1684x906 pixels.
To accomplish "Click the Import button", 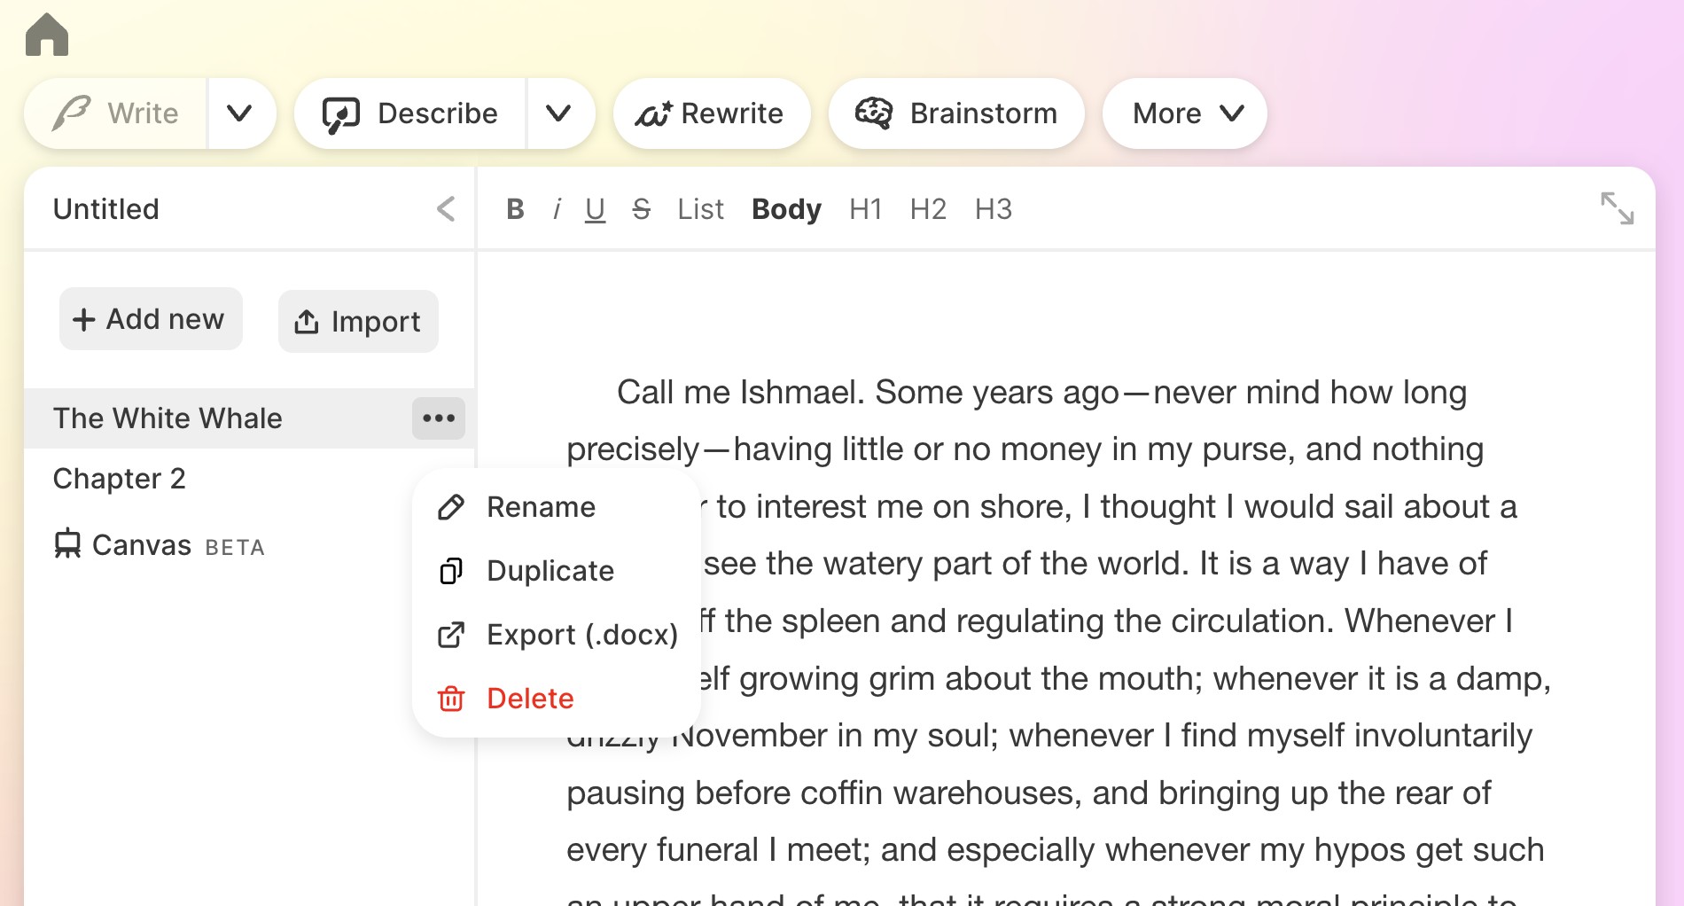I will click(358, 321).
